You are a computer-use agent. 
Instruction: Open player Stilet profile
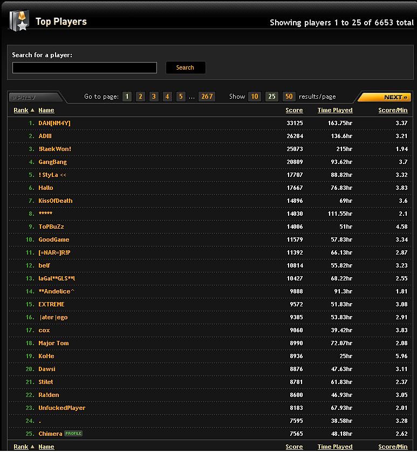point(45,382)
